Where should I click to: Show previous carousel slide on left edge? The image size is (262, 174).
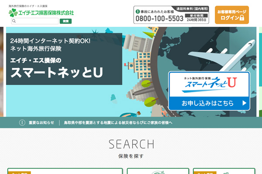(2, 72)
